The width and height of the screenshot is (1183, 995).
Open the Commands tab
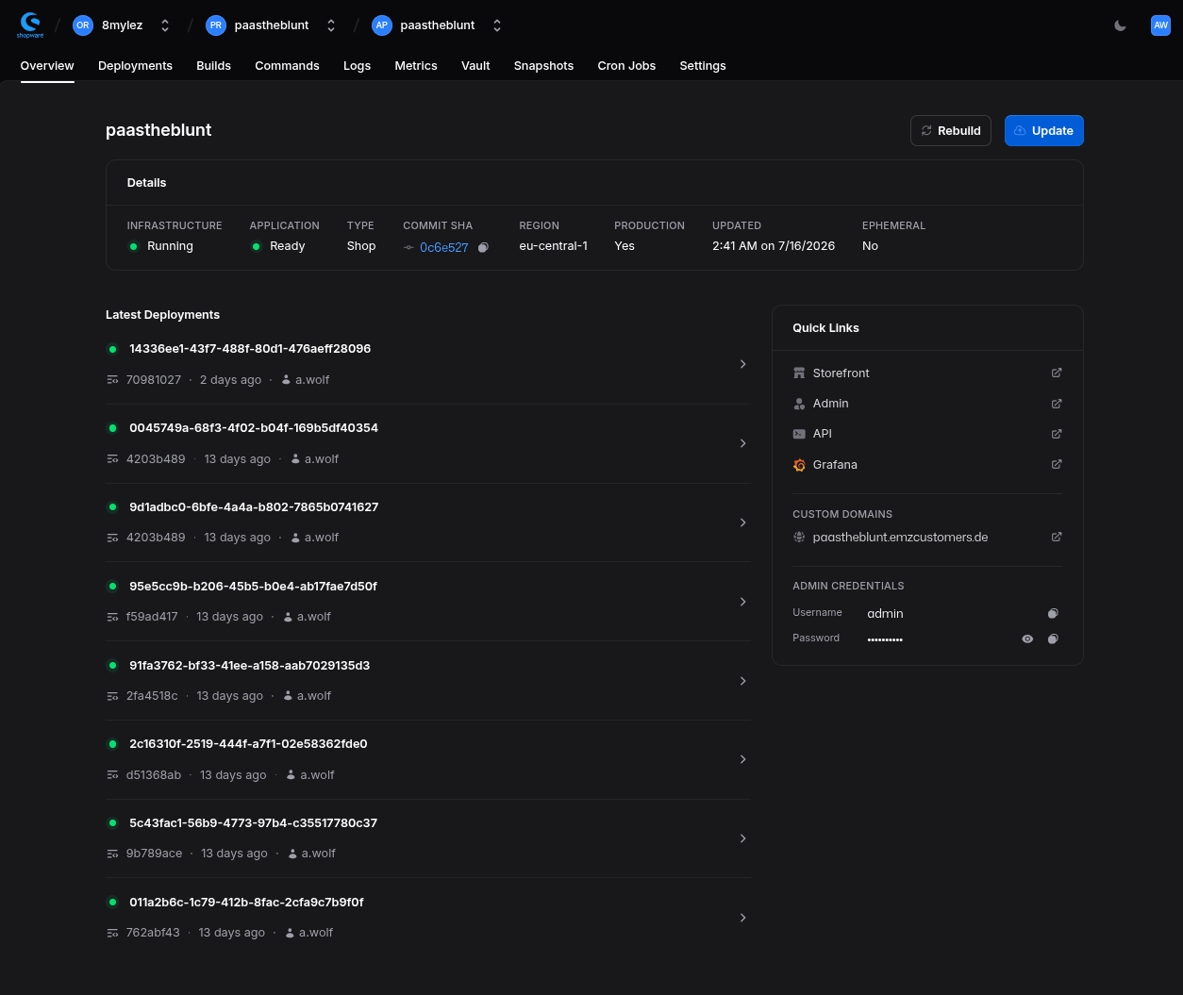(287, 66)
